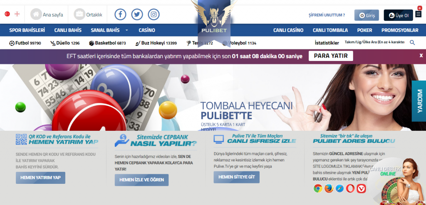Click the Cepbank hand-coin icon
This screenshot has width=426, height=205.
pos(122,140)
